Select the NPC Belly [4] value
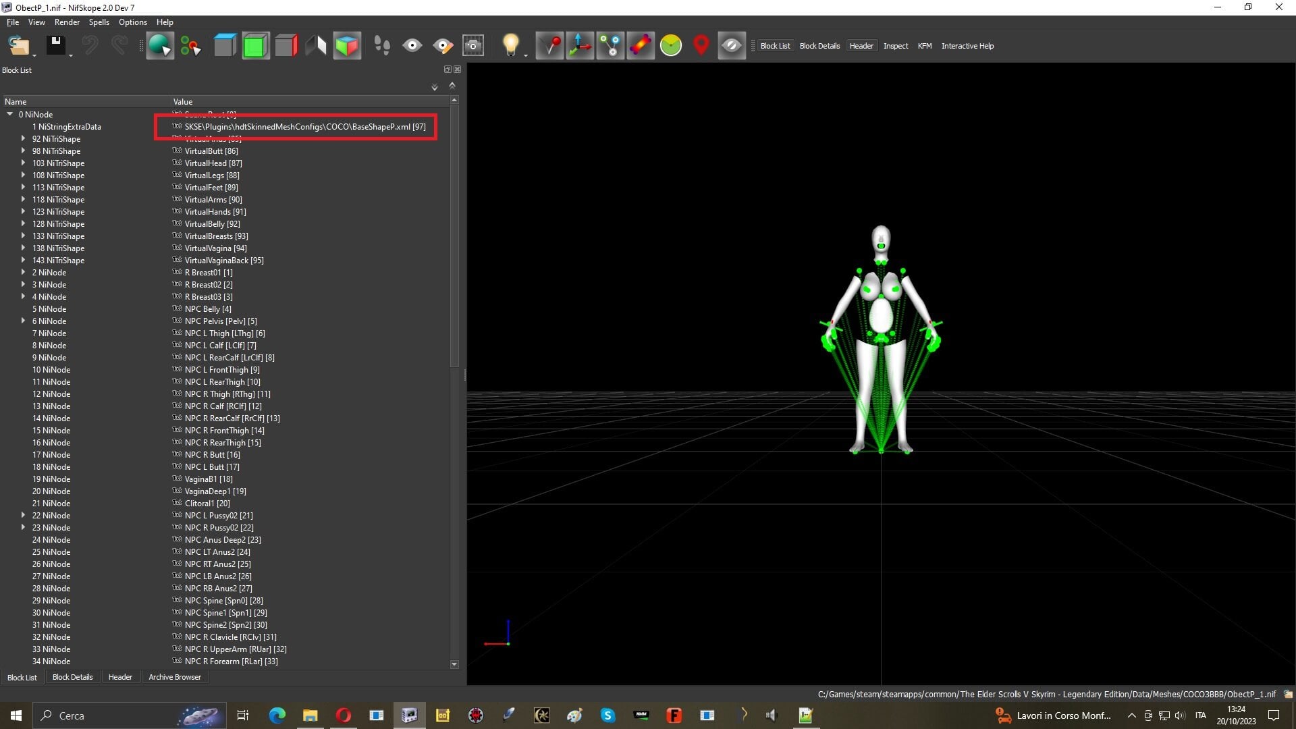Image resolution: width=1296 pixels, height=729 pixels. (x=208, y=309)
